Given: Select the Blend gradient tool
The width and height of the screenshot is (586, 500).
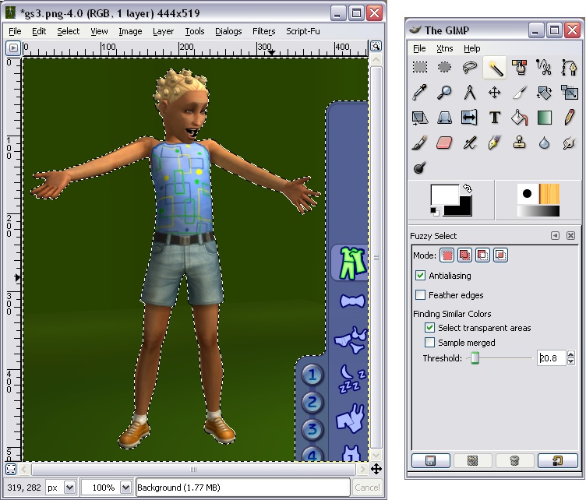Looking at the screenshot, I should (x=544, y=118).
